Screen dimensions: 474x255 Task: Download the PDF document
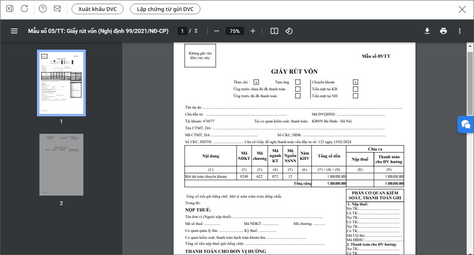[427, 31]
